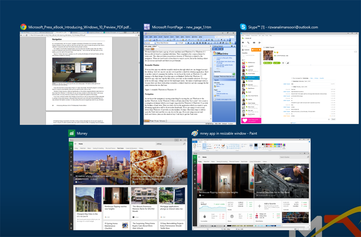Click the Contacts tab in Skype

tap(246, 50)
